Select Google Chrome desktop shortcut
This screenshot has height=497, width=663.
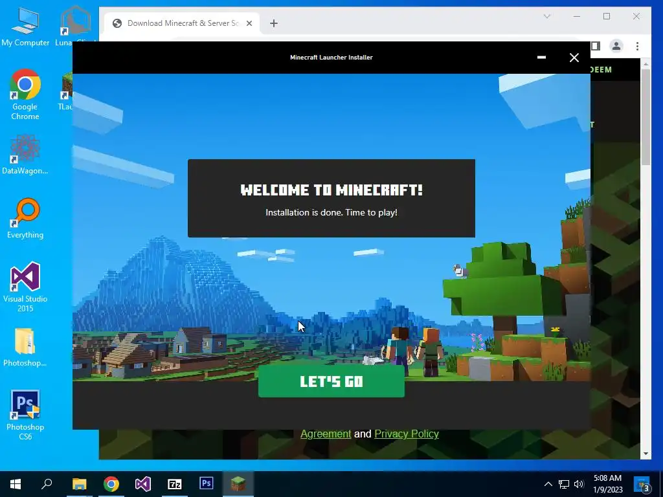coord(25,95)
